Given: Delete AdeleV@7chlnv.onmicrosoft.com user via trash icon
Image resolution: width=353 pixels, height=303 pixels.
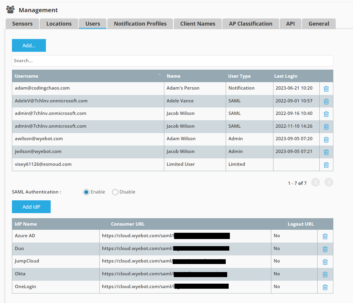Looking at the screenshot, I should click(326, 101).
